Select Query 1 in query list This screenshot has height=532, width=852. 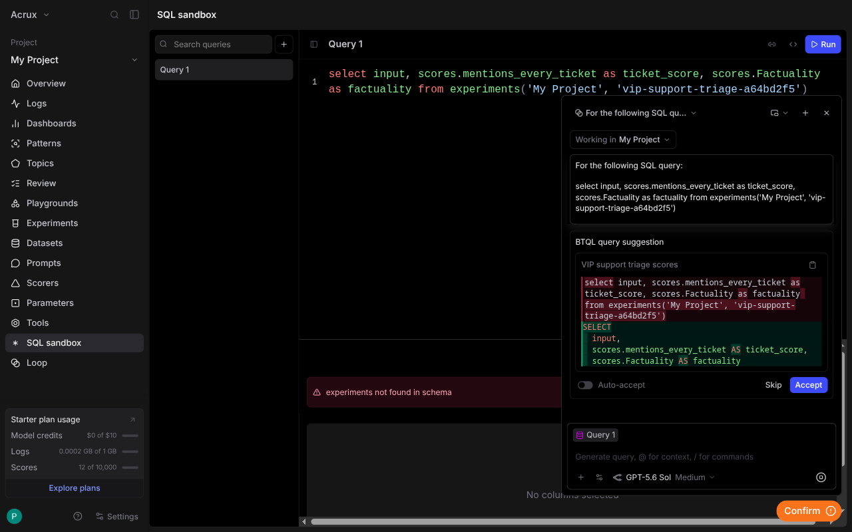[x=224, y=70]
